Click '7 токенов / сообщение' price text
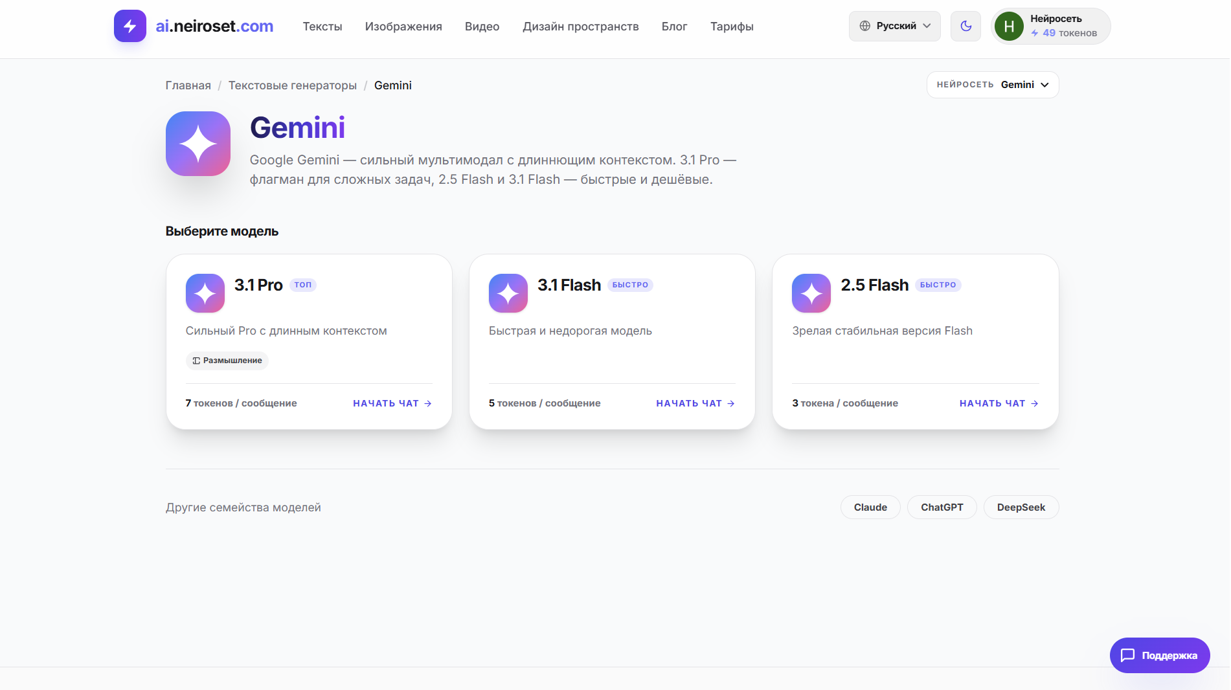Image resolution: width=1231 pixels, height=690 pixels. pos(241,403)
